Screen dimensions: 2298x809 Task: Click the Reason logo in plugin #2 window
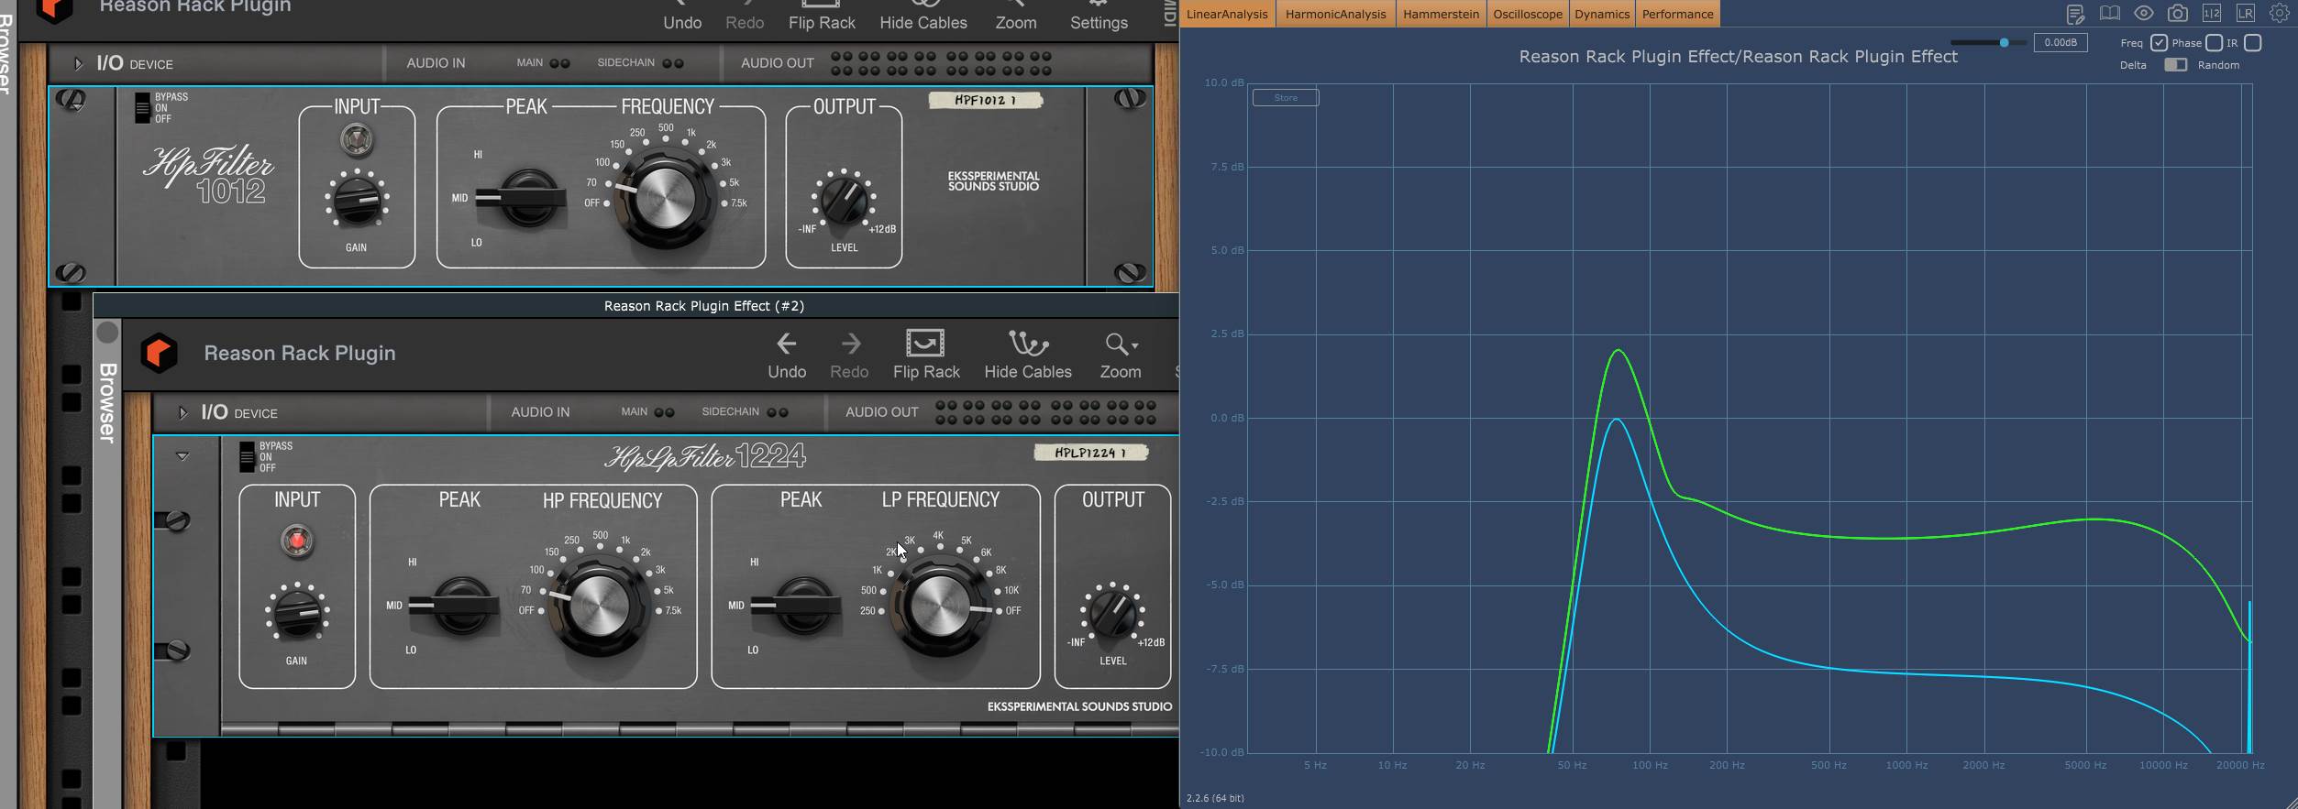coord(159,353)
